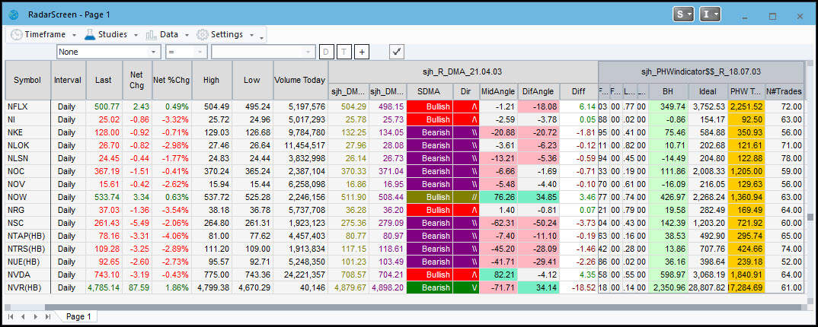Select the NTAP(HB) symbol cell
Screen dimensions: 818x327
coord(27,236)
